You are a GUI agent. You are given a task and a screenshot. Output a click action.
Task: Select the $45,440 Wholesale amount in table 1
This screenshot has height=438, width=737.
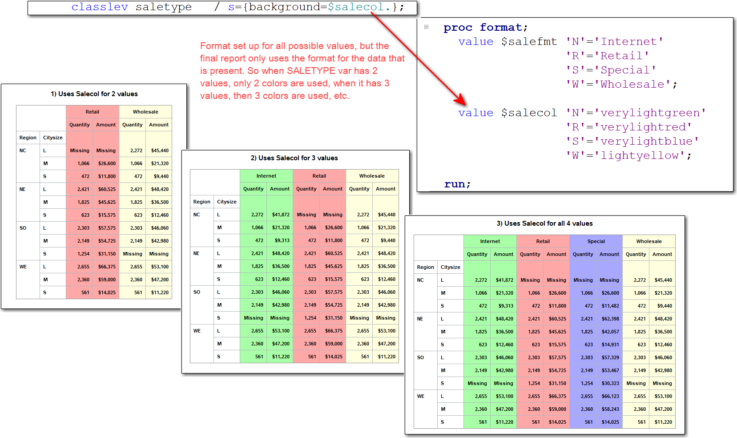159,150
